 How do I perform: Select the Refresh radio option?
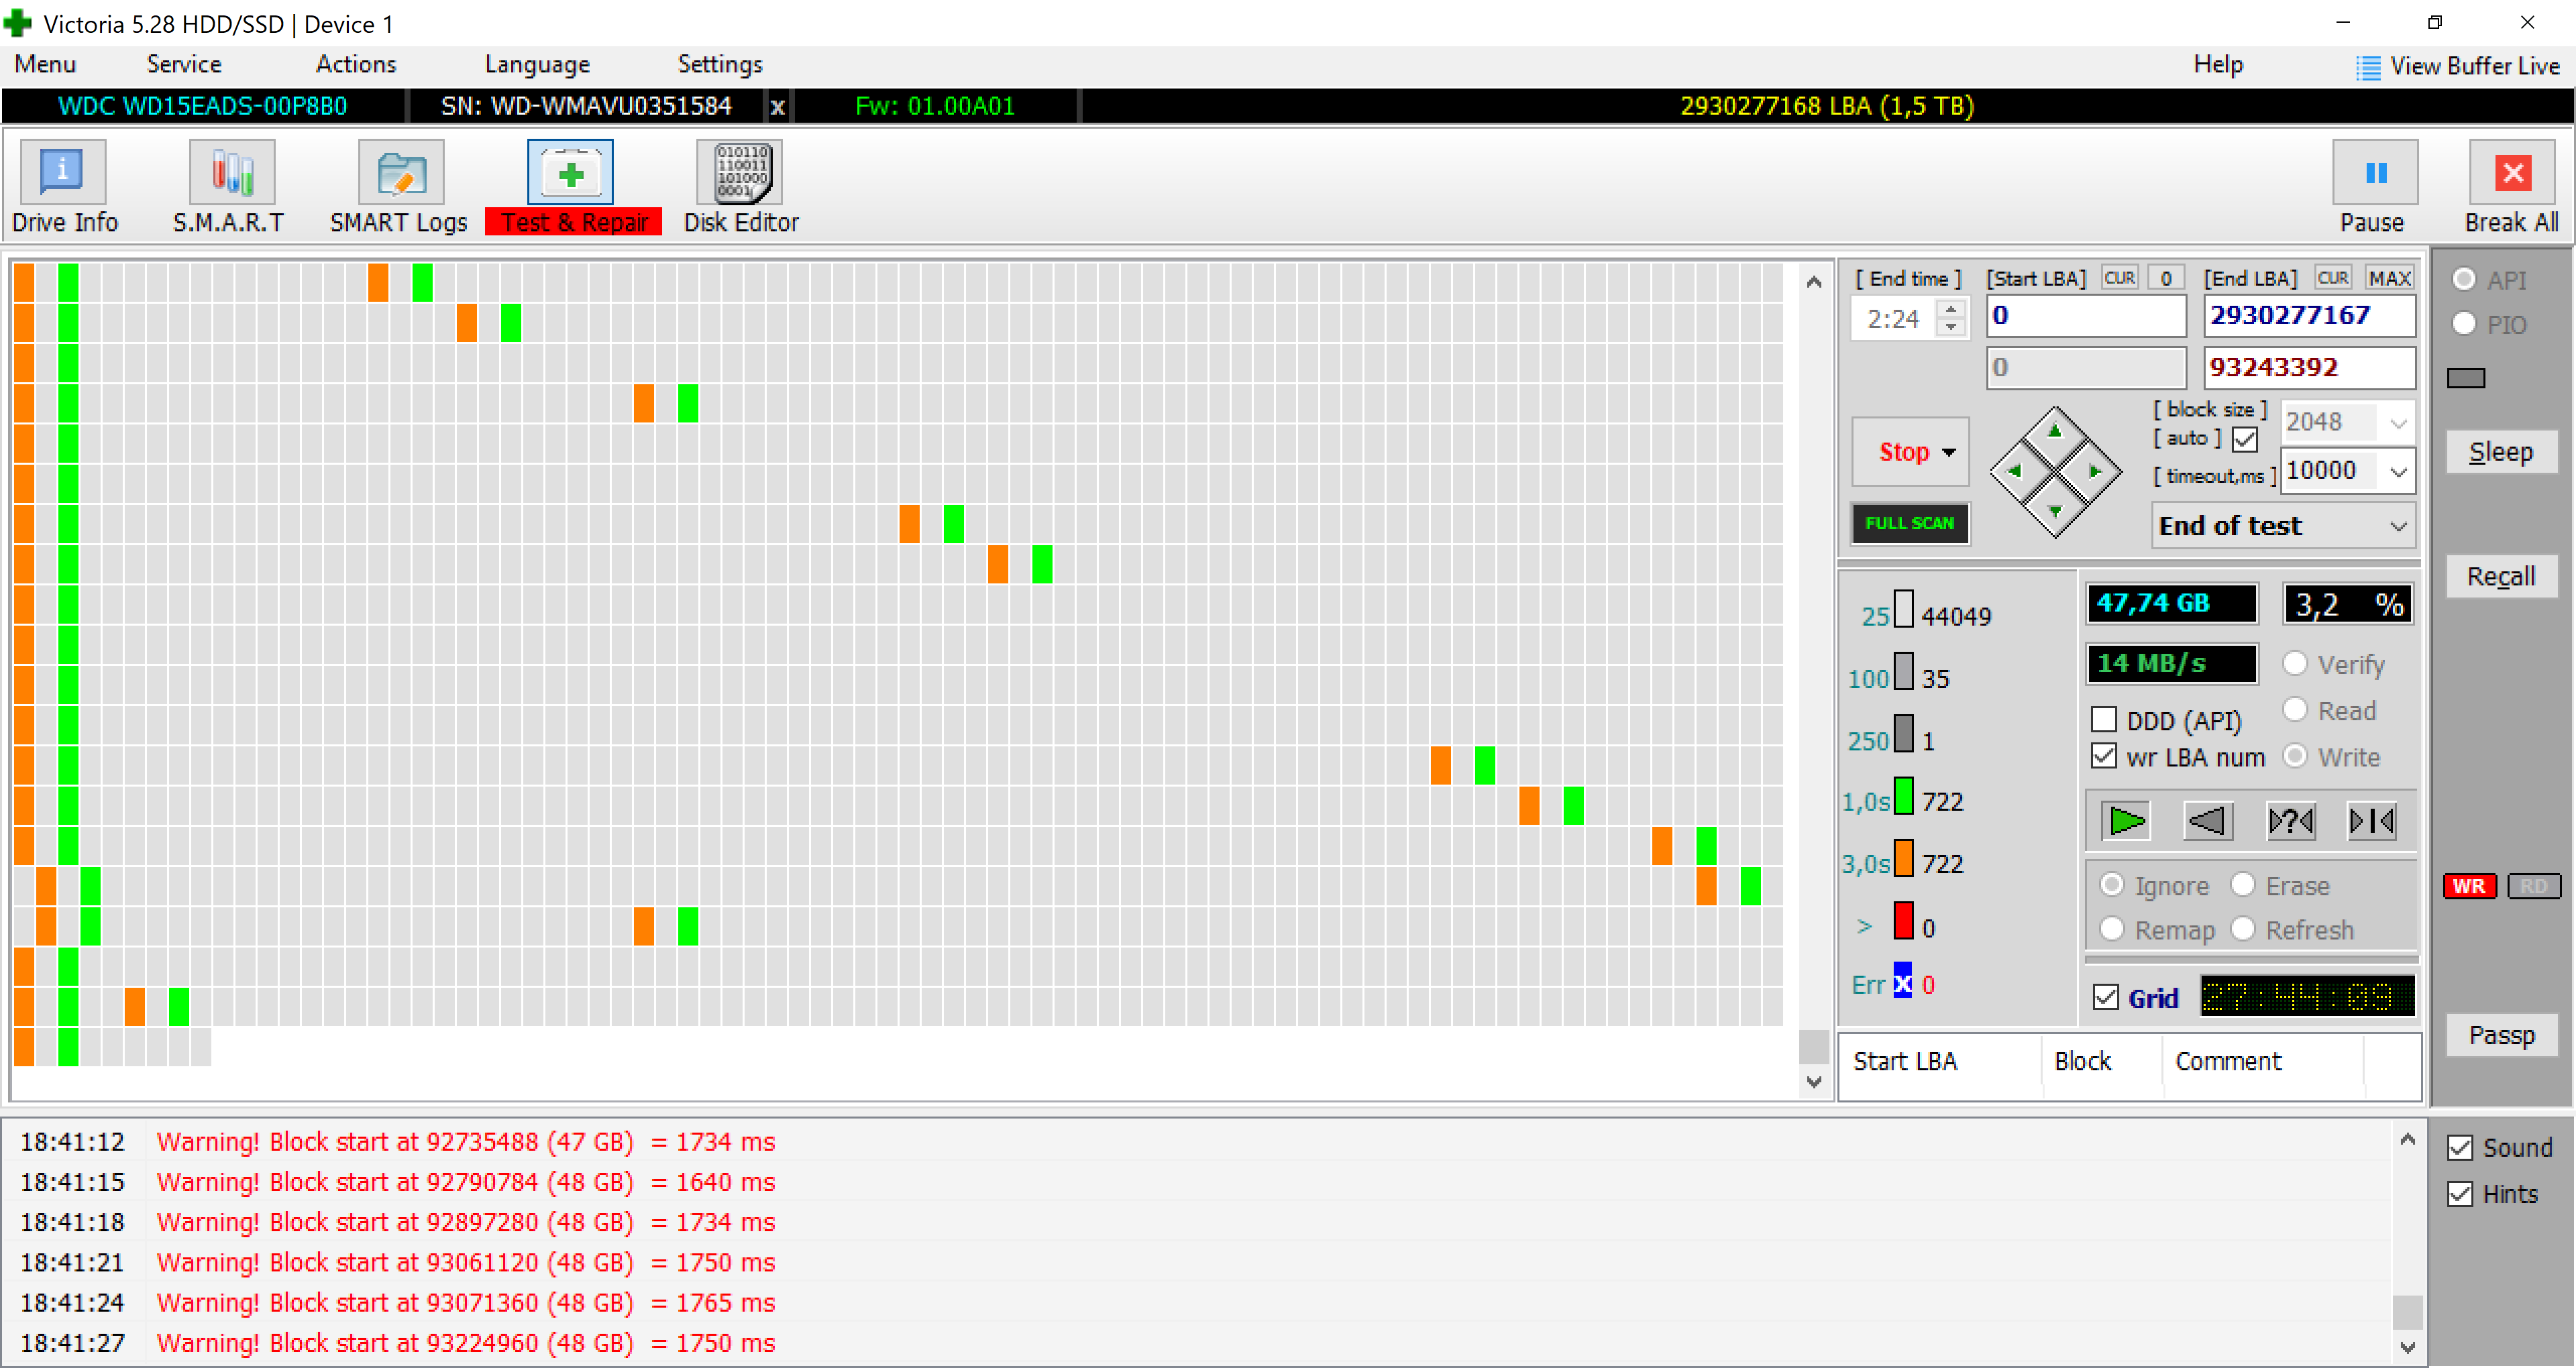[2243, 929]
